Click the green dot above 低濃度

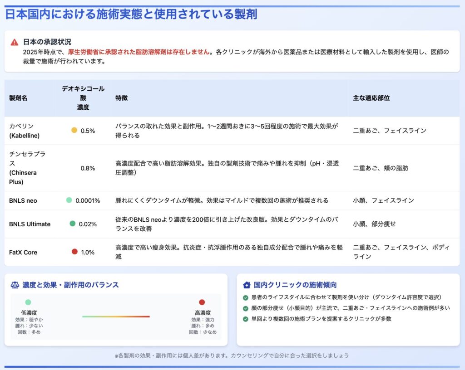(28, 302)
